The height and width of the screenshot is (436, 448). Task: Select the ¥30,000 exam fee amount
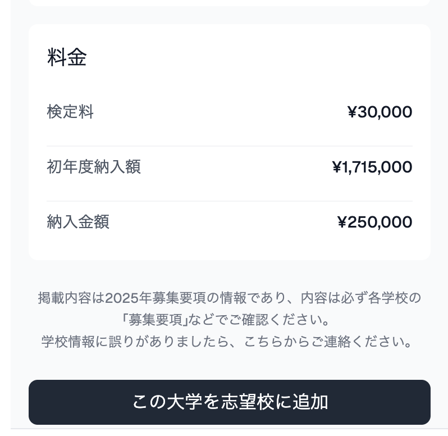coord(380,112)
